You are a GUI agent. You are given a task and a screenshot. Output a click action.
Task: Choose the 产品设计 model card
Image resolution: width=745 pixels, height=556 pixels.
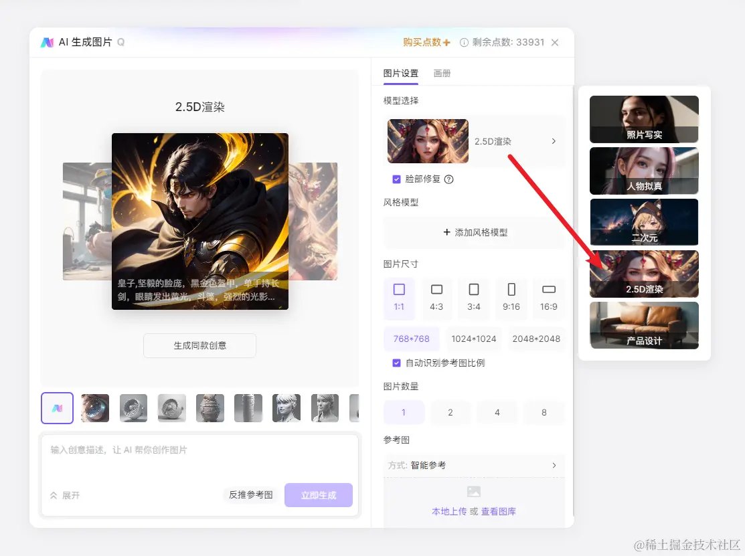[644, 325]
